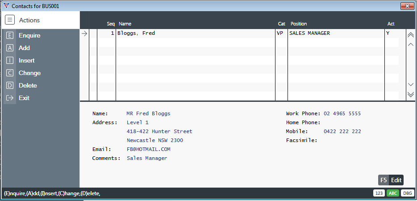Click the address line Level 1
The image size is (417, 201).
tap(138, 122)
